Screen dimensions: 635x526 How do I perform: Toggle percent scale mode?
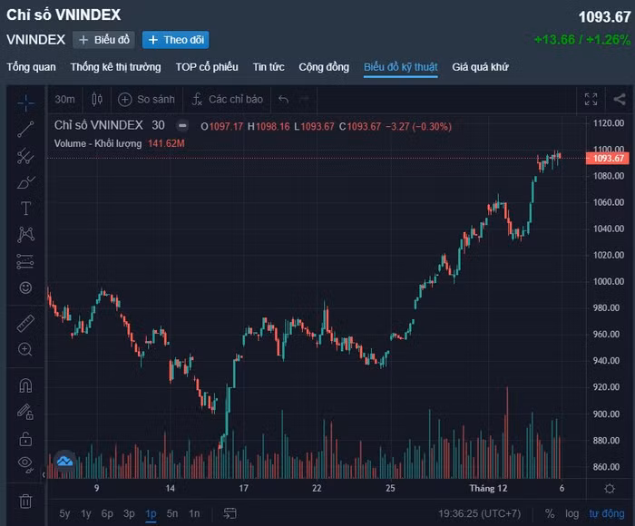(x=550, y=513)
